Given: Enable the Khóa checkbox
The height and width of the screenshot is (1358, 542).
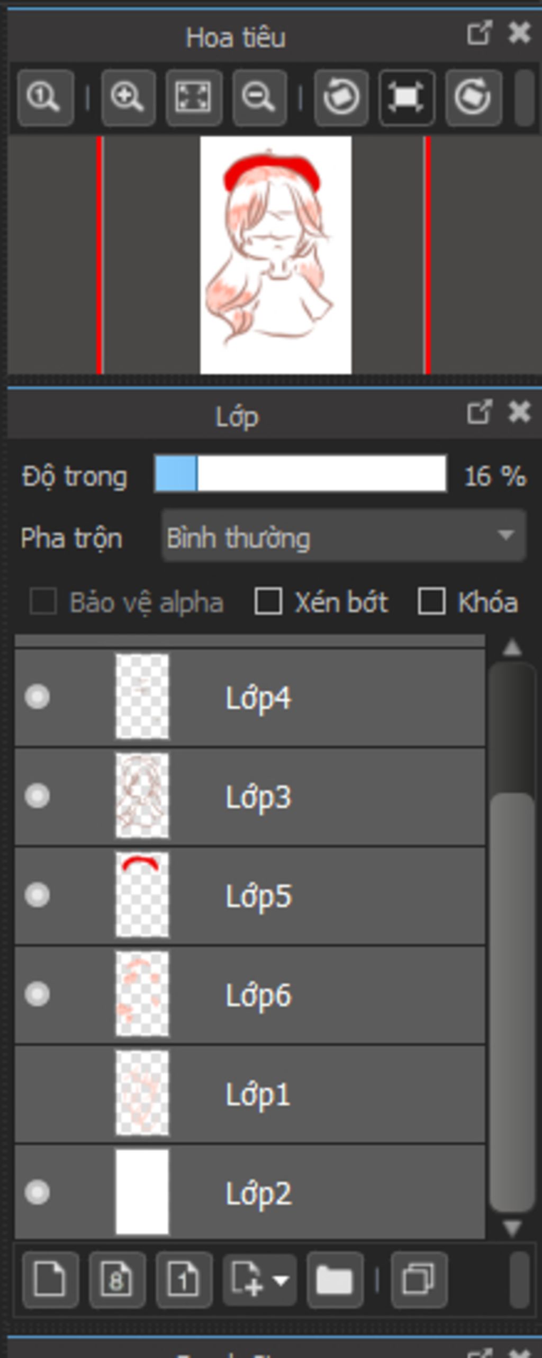Looking at the screenshot, I should (x=431, y=601).
